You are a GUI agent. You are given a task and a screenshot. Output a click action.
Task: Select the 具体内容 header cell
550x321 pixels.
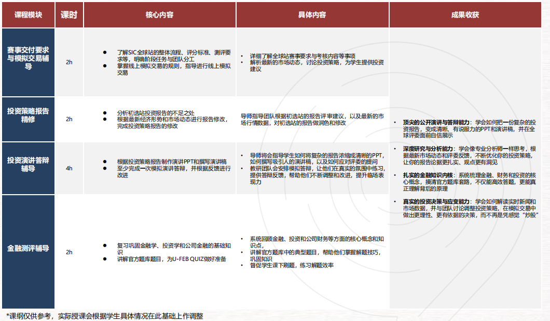(312, 15)
